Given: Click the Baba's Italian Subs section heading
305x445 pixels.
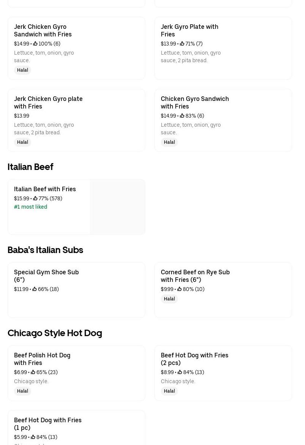Looking at the screenshot, I should click(x=45, y=250).
